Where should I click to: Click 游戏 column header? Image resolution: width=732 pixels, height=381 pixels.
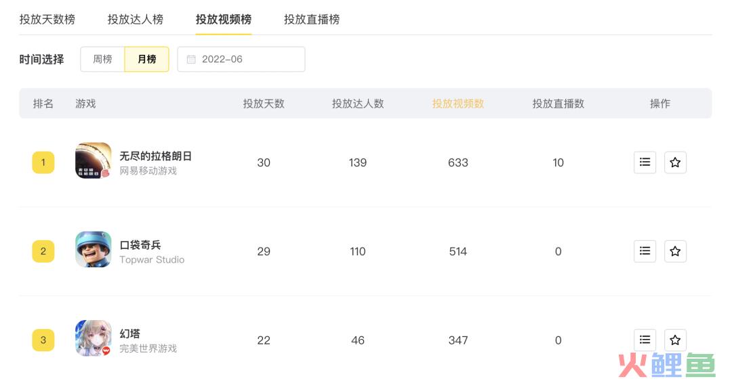85,104
